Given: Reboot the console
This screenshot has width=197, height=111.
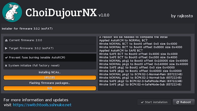Looking at the screenshot, I should click(x=184, y=102).
